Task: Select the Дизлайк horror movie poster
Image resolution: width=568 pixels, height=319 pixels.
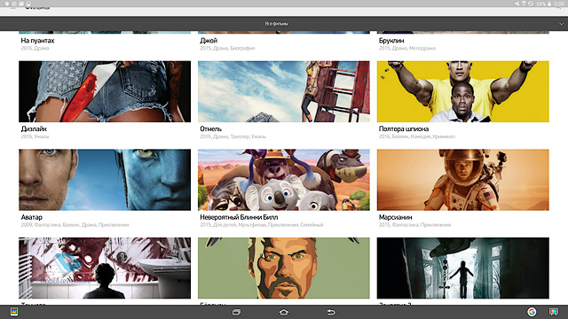Action: [105, 91]
